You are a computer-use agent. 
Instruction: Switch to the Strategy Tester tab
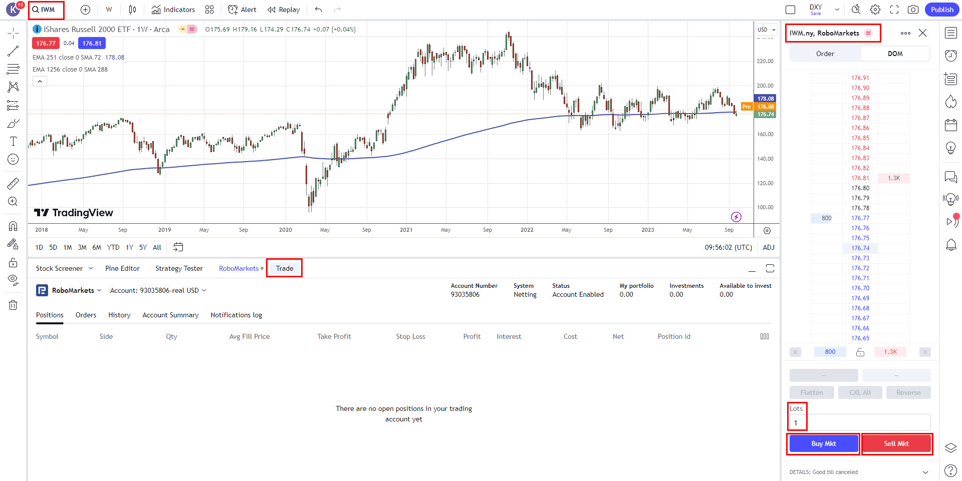pos(179,268)
